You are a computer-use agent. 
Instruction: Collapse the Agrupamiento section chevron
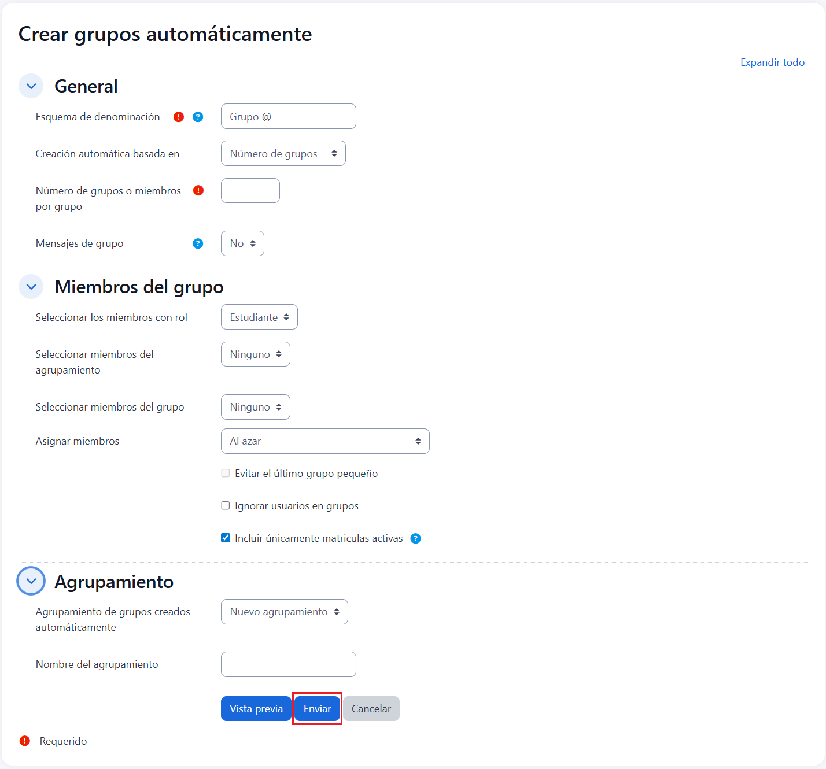31,581
